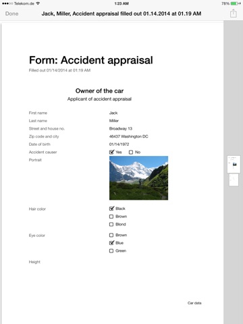
Task: Tap the Wi-Fi icon in status bar
Action: click(38, 3)
